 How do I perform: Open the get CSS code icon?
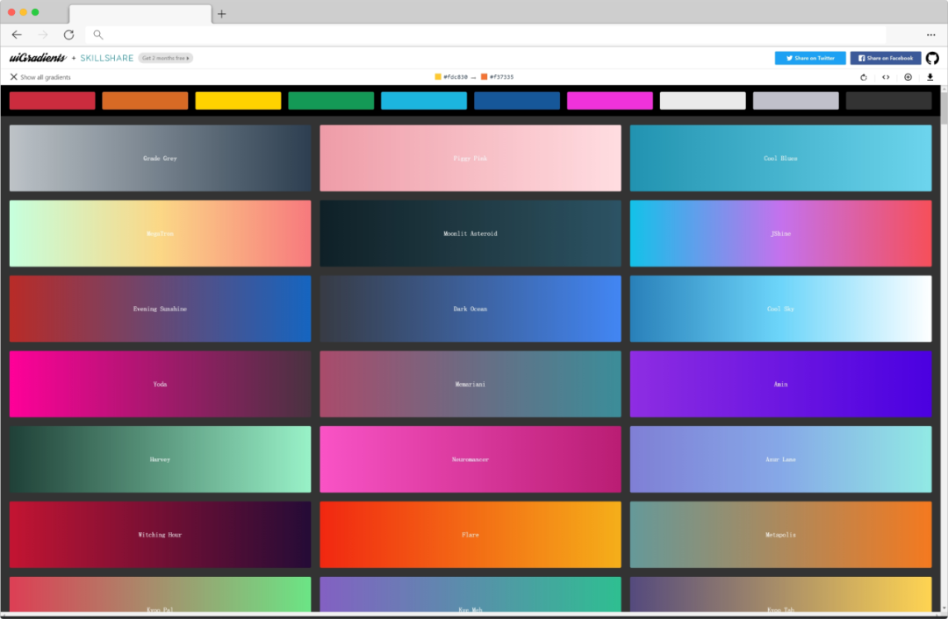click(886, 77)
